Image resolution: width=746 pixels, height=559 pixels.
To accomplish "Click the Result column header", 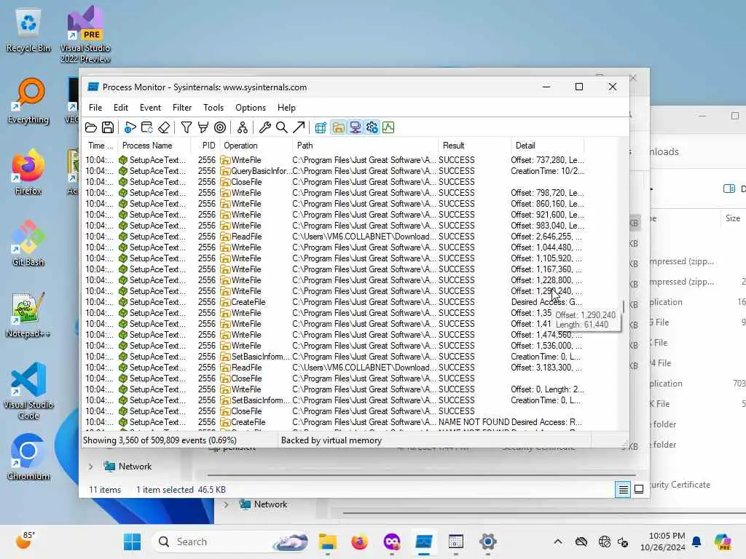I will click(474, 146).
